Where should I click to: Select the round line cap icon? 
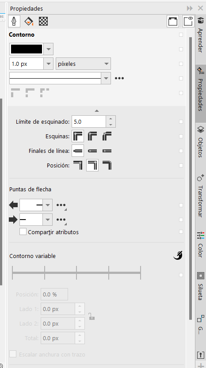92,151
